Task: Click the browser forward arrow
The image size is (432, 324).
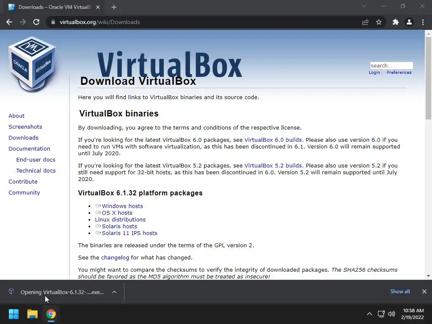Action: tap(23, 22)
